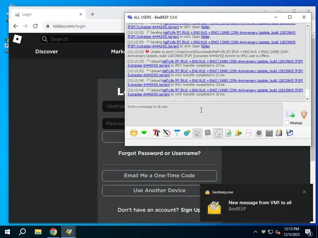Reload the Roblox login page
Image resolution: width=318 pixels, height=238 pixels.
35,26
